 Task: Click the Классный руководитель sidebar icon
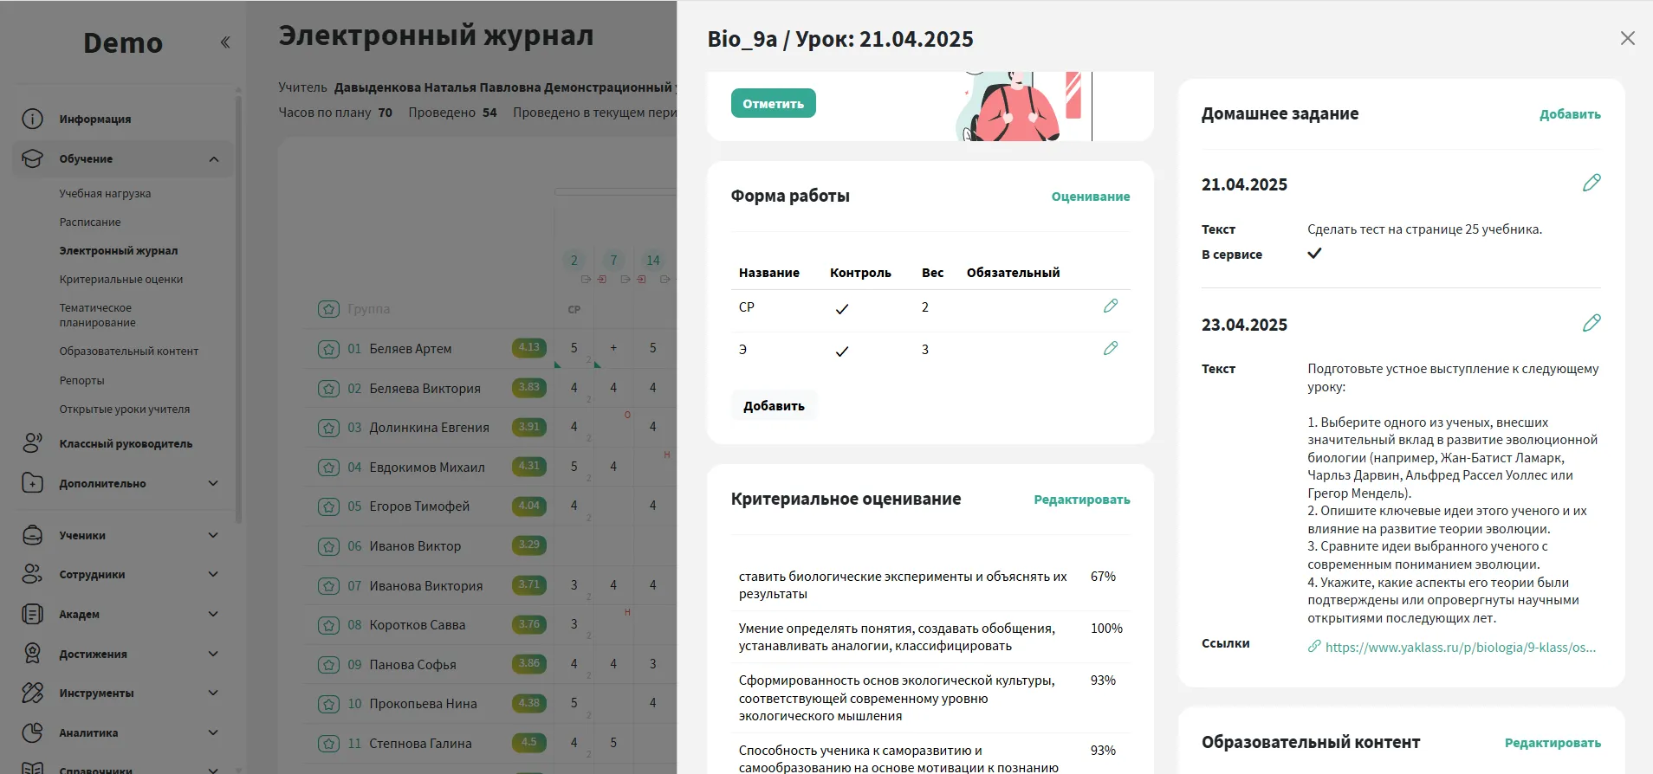(x=32, y=443)
